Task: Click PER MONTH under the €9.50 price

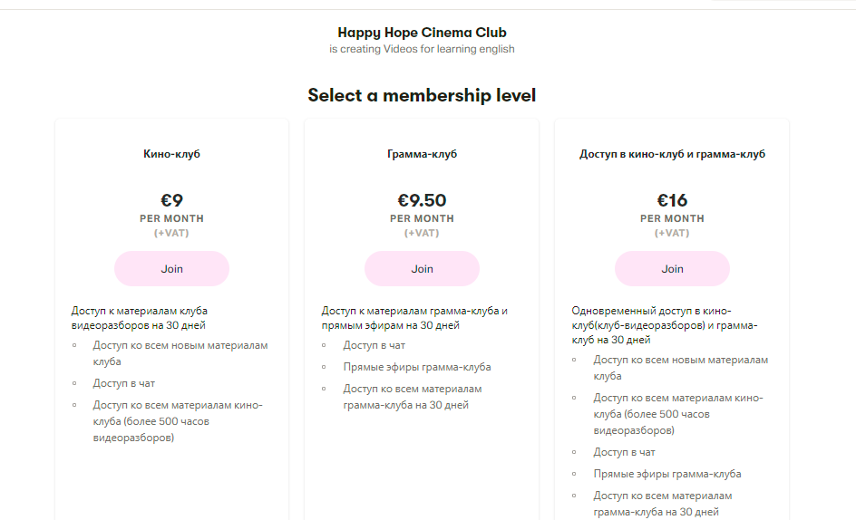Action: pyautogui.click(x=422, y=218)
